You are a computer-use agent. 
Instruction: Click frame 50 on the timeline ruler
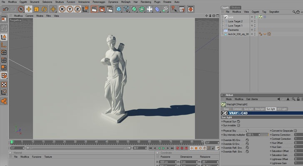[117, 142]
